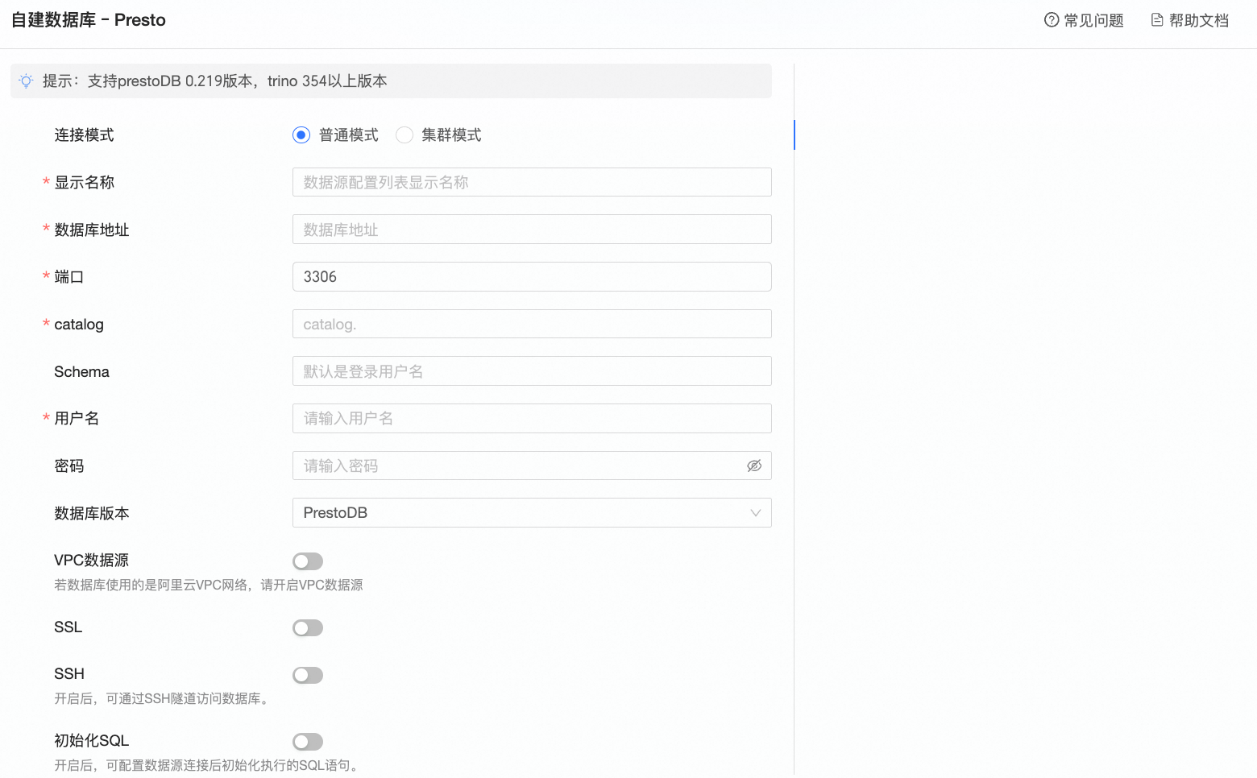Click the VPC数据源 label
Image resolution: width=1257 pixels, height=778 pixels.
[91, 560]
